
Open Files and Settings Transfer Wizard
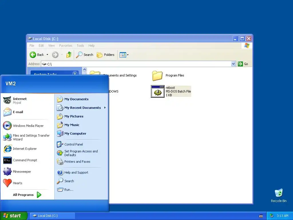click(27, 137)
